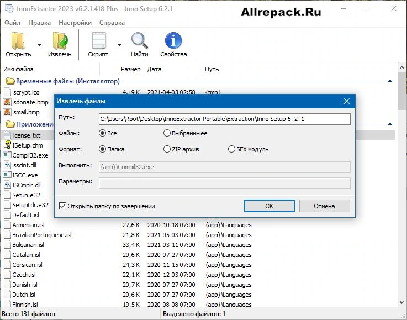Viewport: 407px width, 320px height.
Task: Click the Armenian.isl file icon
Action: [7, 225]
